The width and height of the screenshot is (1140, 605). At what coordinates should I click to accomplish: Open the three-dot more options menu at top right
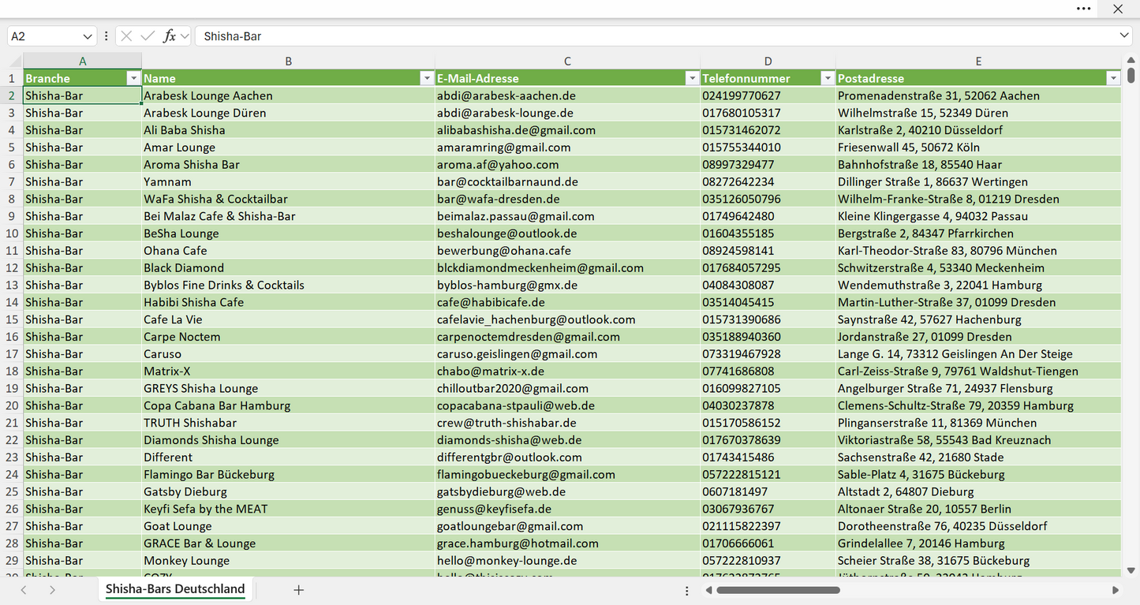(1084, 9)
